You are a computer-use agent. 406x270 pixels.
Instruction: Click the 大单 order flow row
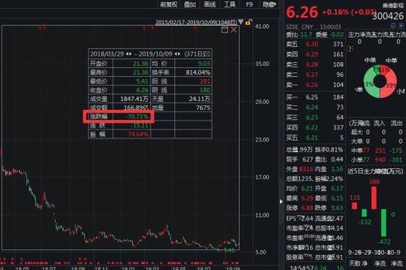[376, 142]
